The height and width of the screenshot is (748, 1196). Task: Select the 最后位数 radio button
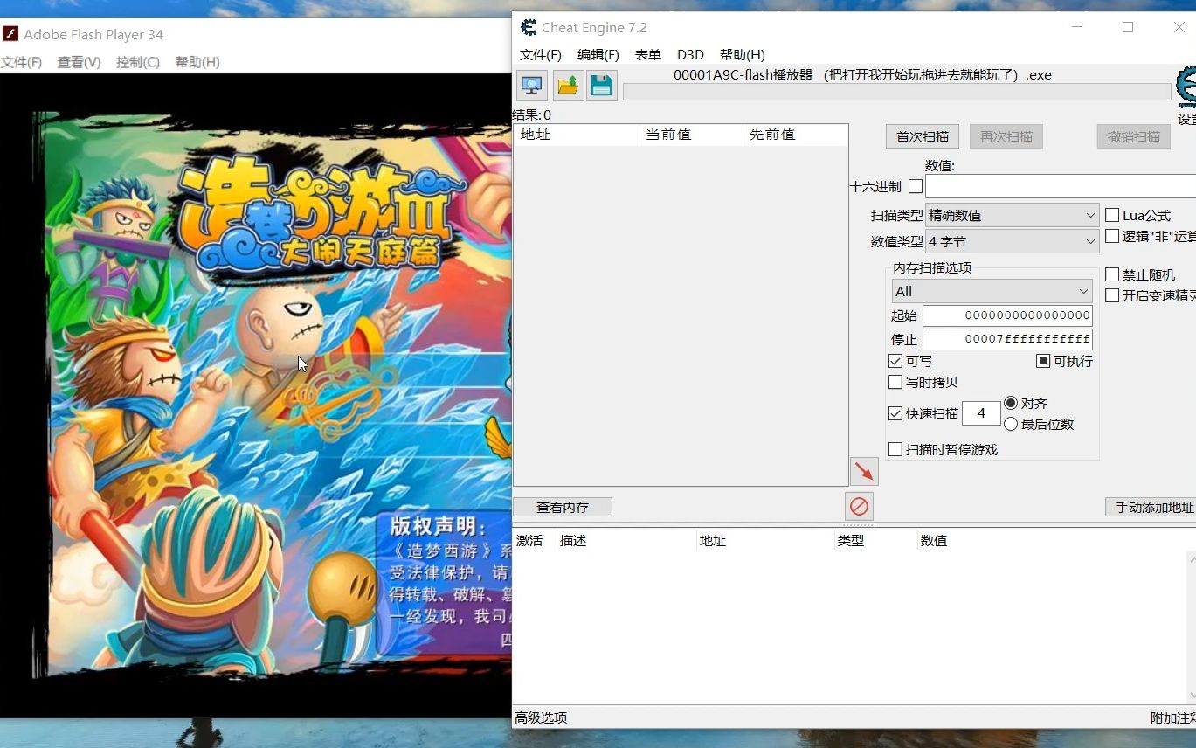(1011, 424)
